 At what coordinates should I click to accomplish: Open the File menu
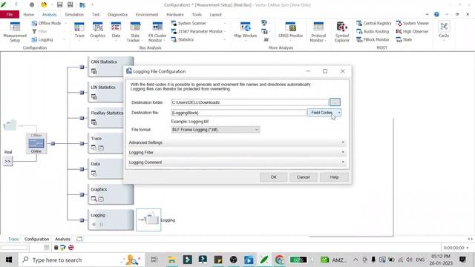pyautogui.click(x=10, y=14)
